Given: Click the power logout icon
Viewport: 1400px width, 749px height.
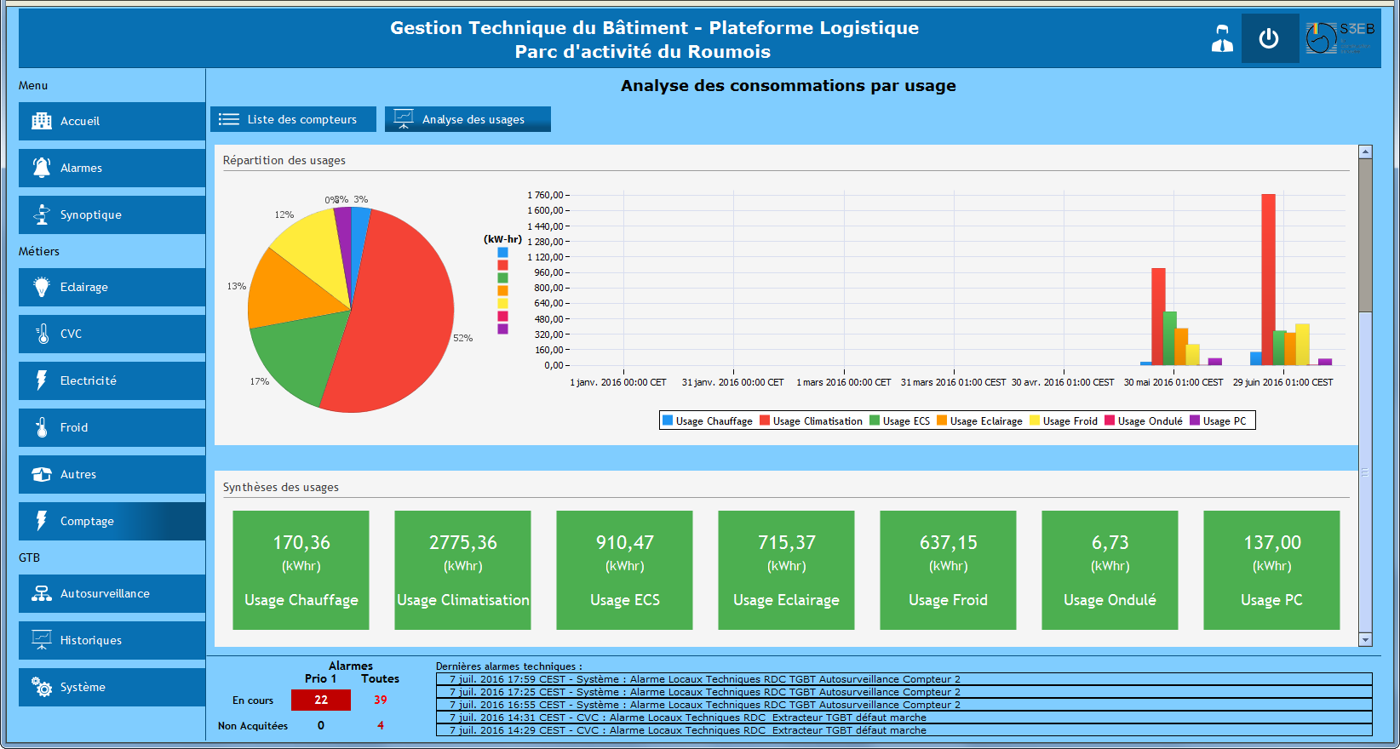Looking at the screenshot, I should point(1269,39).
